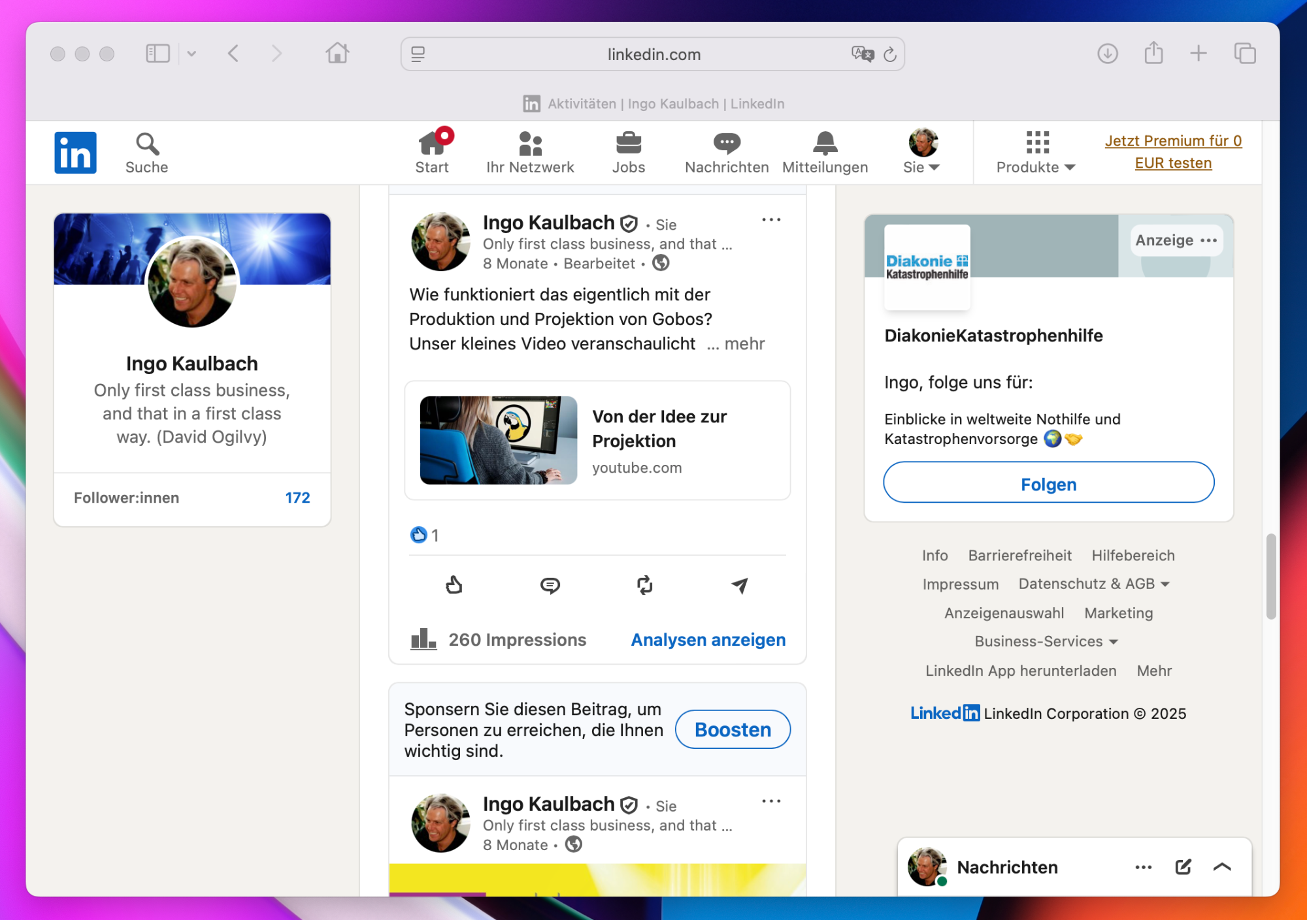Open the Jobs navigation tab
Screen dimensions: 1307x920
pyautogui.click(x=628, y=152)
